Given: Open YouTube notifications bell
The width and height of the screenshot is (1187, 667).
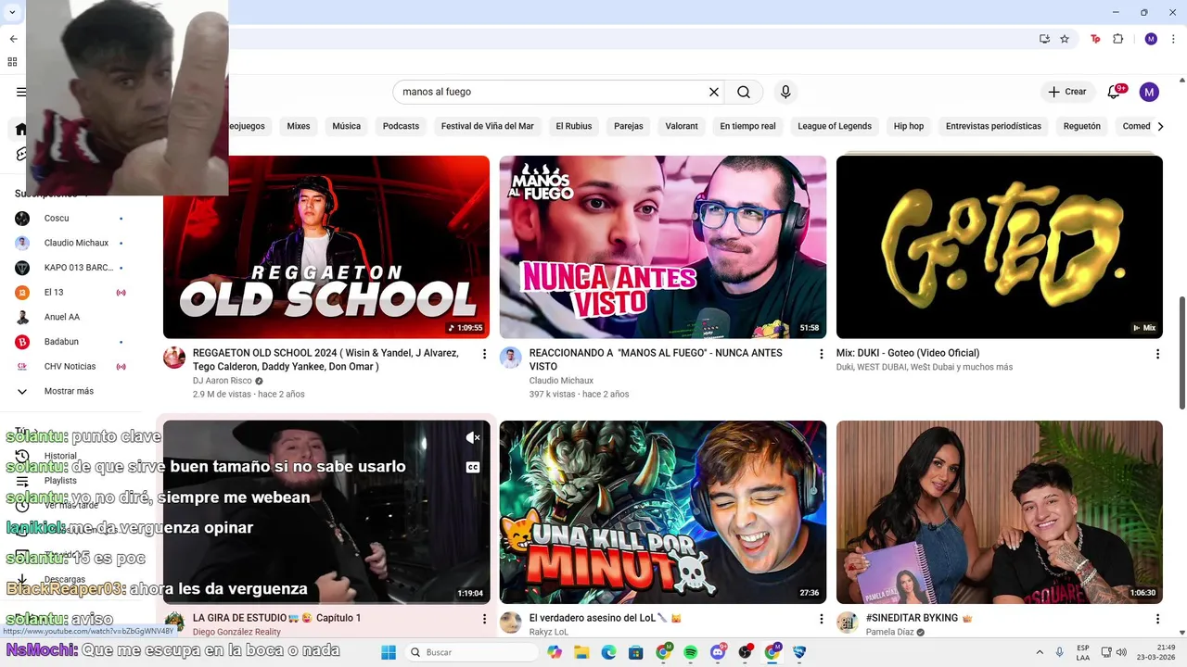Looking at the screenshot, I should [1114, 92].
